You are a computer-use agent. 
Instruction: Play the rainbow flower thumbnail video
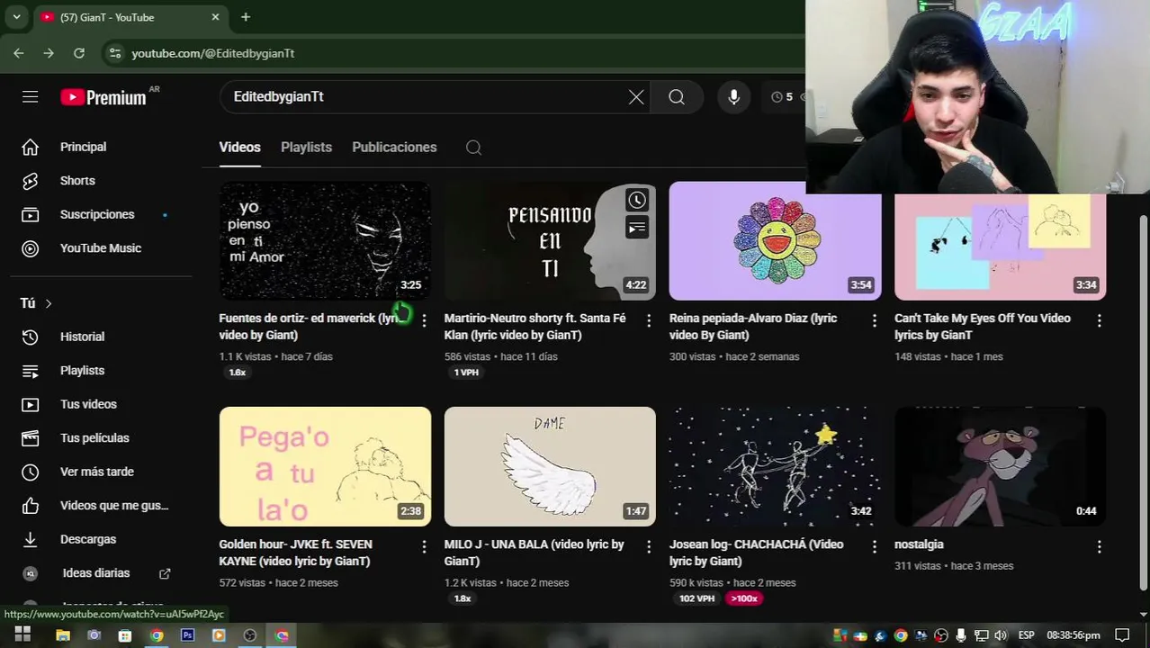775,240
